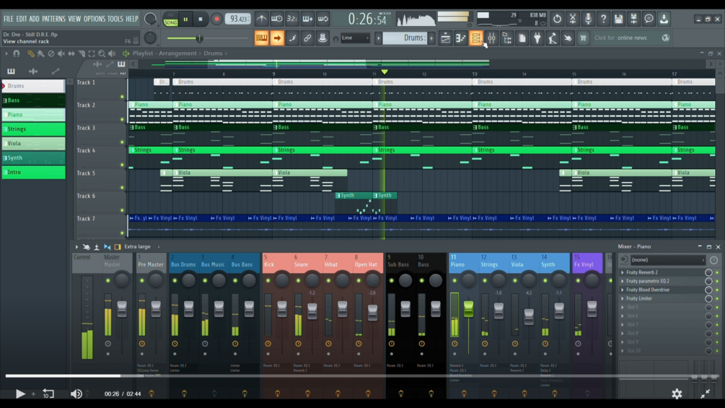Screen dimensions: 725x408
Task: Click the online news bar
Action: coord(632,38)
